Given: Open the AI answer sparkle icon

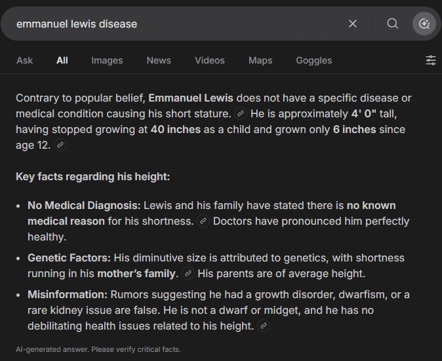Looking at the screenshot, I should pos(424,24).
